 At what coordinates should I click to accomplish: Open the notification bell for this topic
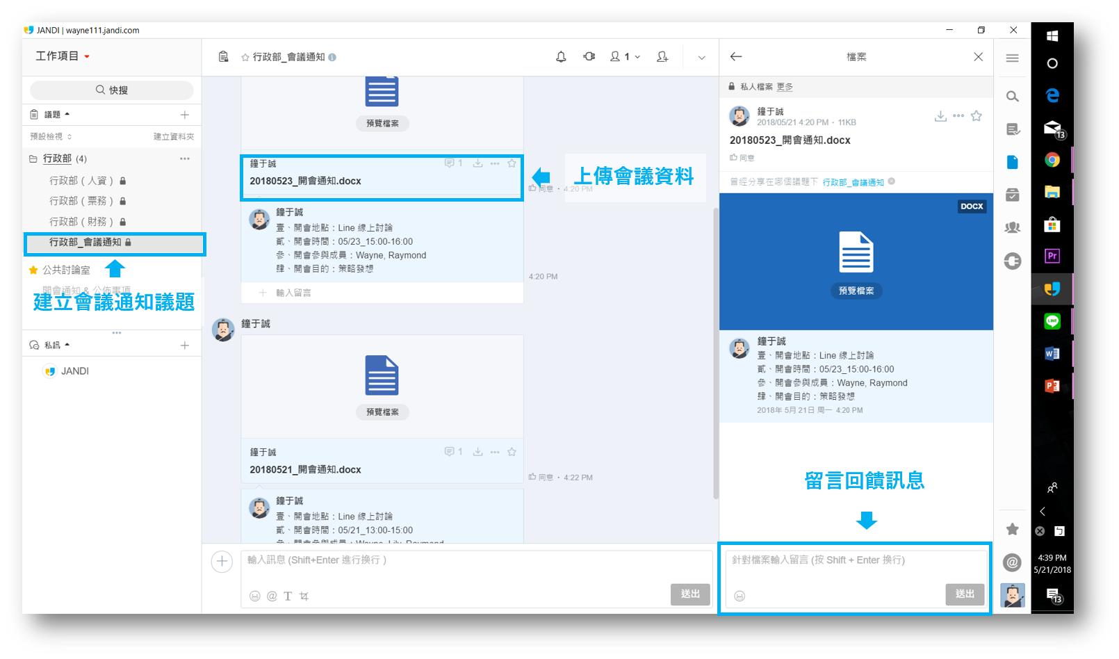pos(561,57)
